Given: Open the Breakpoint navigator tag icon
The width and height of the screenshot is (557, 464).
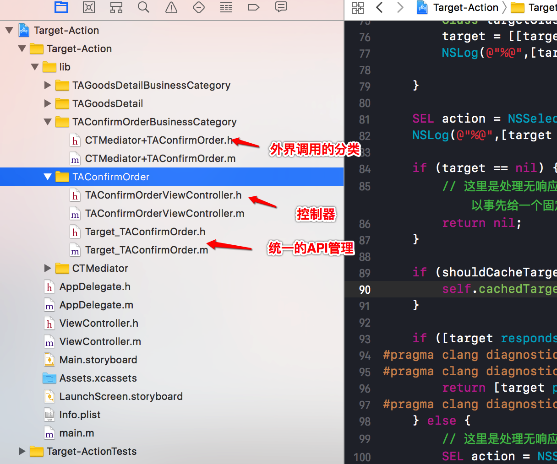Looking at the screenshot, I should click(253, 7).
